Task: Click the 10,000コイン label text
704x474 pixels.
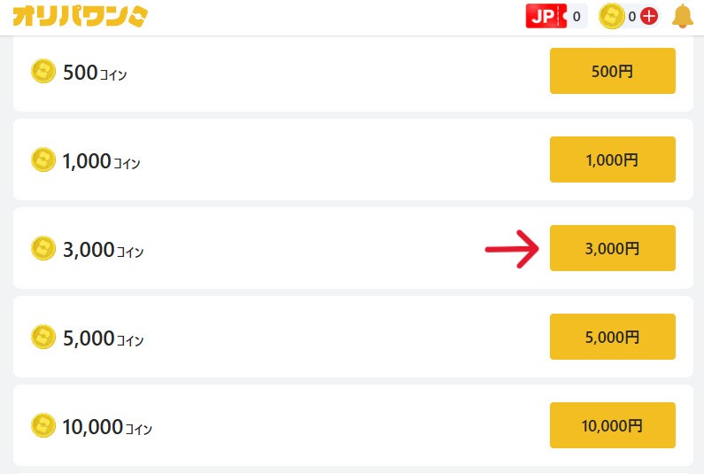Action: click(107, 427)
